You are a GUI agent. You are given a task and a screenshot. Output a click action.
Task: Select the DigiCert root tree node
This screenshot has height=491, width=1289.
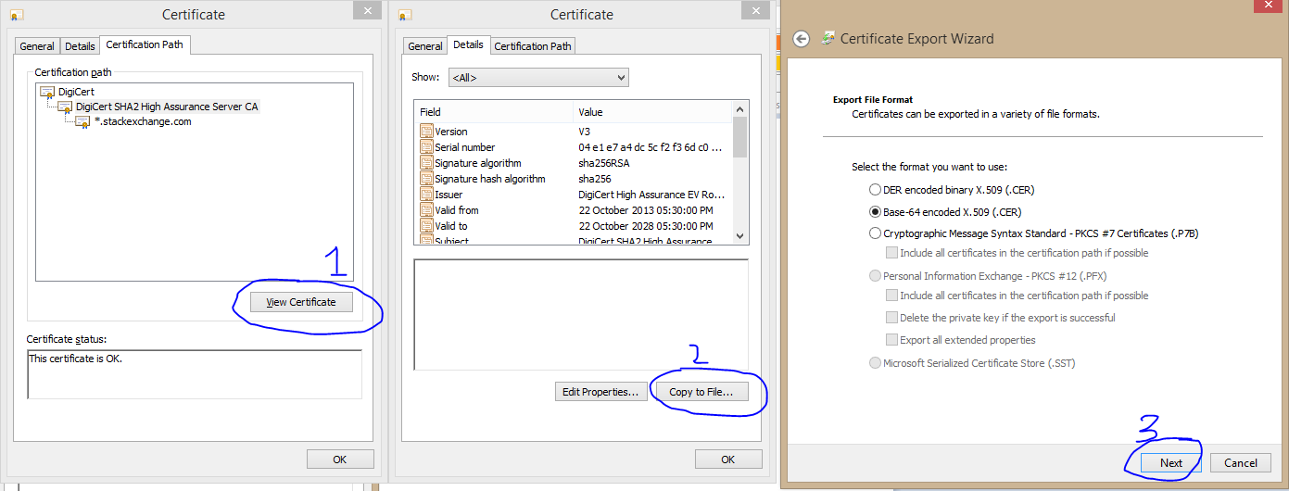tap(77, 92)
